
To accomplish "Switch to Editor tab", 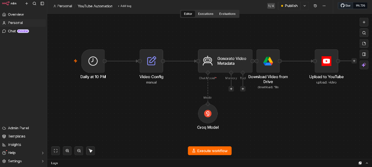I will click(188, 14).
